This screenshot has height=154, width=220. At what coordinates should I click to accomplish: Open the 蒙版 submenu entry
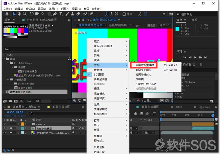pos(108,41)
